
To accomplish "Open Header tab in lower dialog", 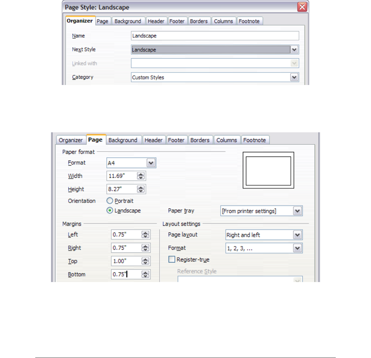I will tap(154, 140).
